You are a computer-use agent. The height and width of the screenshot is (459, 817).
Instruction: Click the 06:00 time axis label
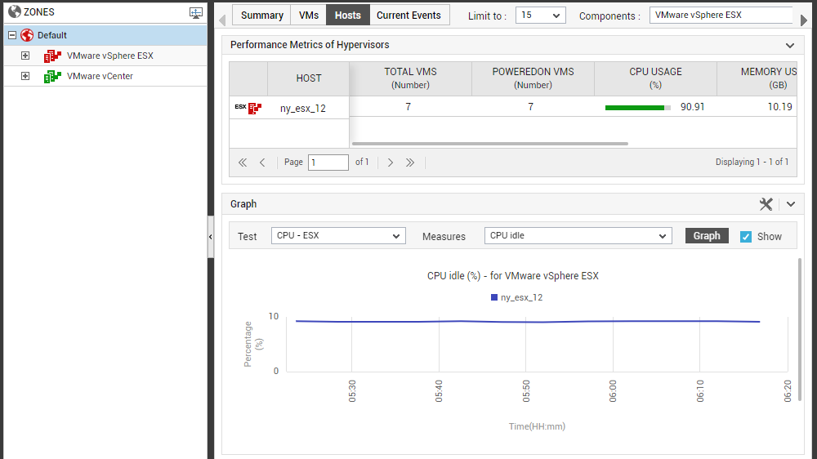click(x=613, y=390)
